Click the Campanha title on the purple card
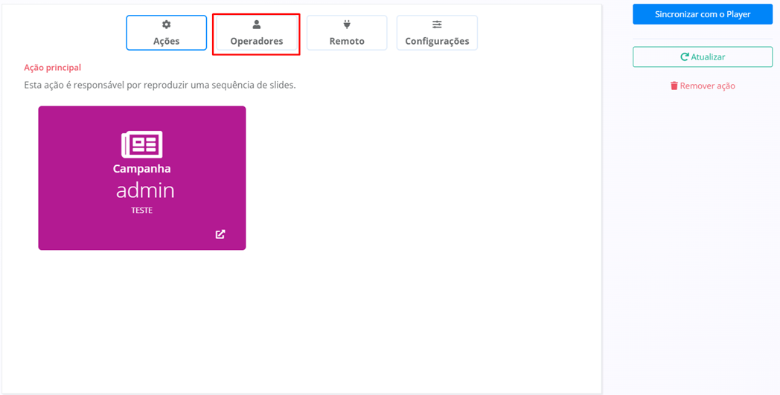 point(142,169)
